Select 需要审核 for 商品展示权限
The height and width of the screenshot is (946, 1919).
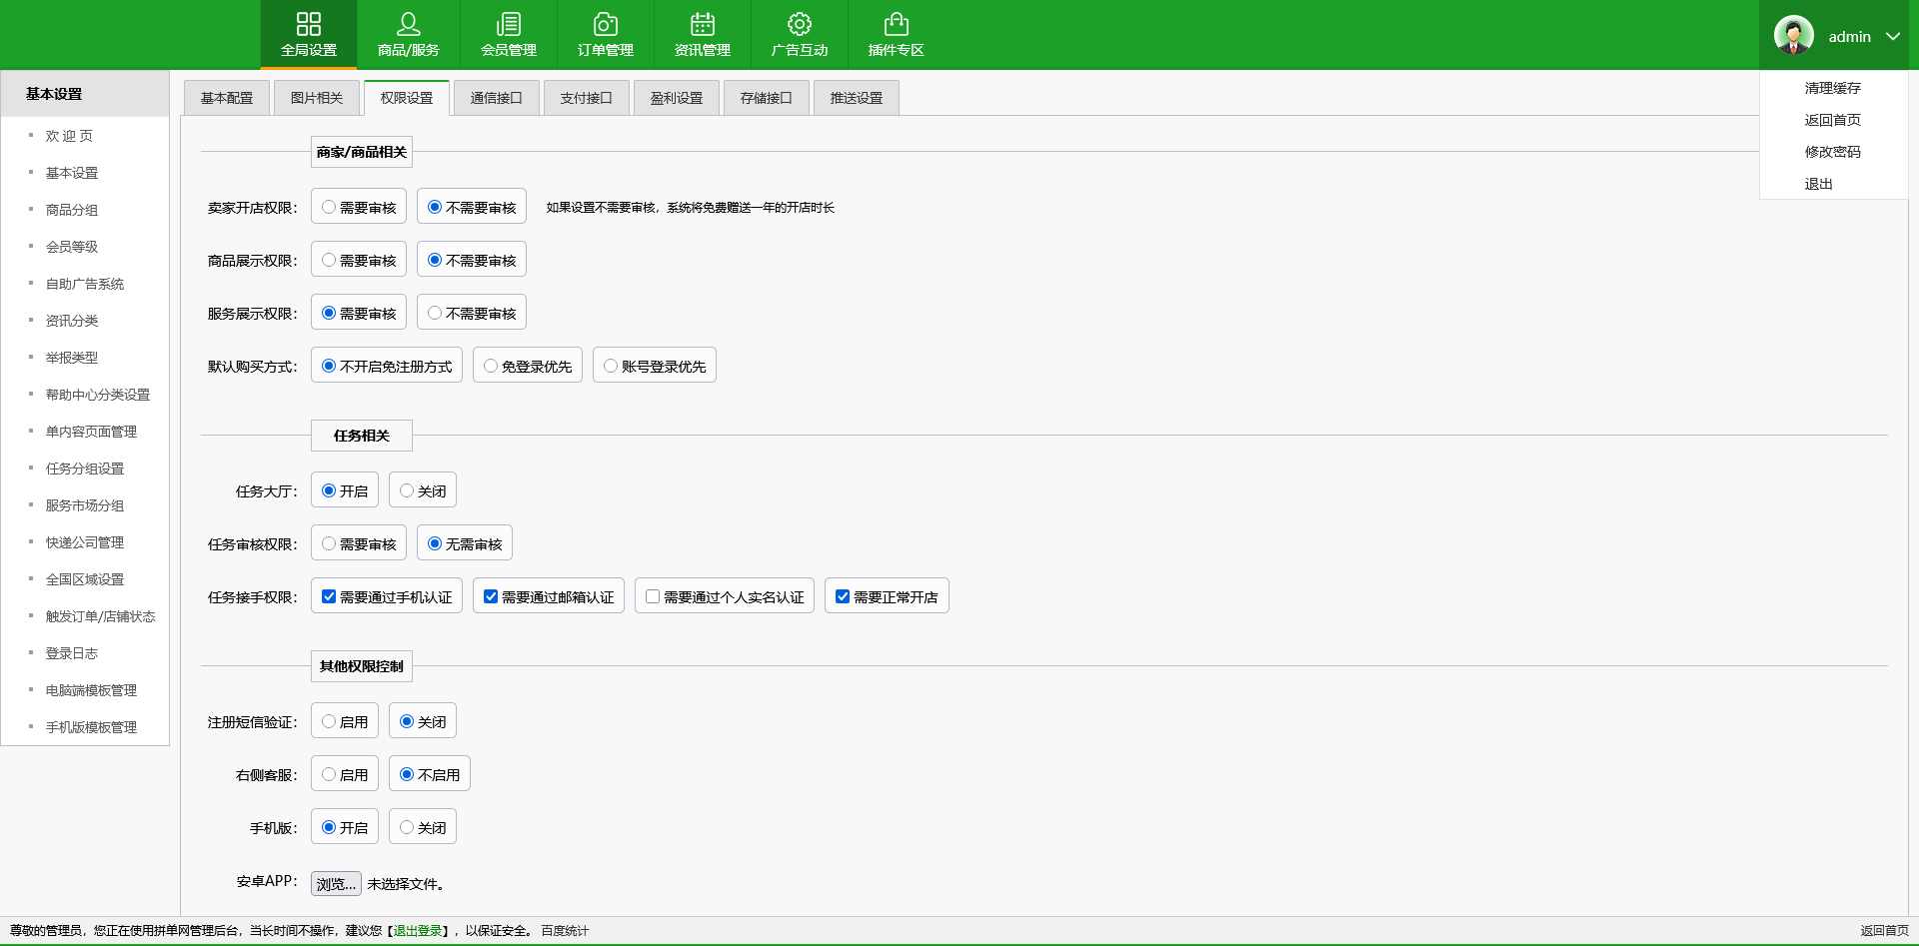(329, 260)
